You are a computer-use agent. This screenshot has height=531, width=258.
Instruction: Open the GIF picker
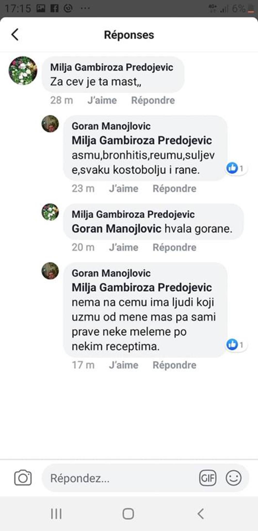point(208,478)
